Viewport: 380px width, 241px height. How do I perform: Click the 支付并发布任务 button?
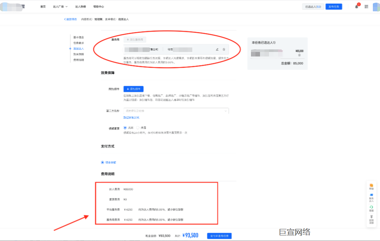pyautogui.click(x=219, y=236)
